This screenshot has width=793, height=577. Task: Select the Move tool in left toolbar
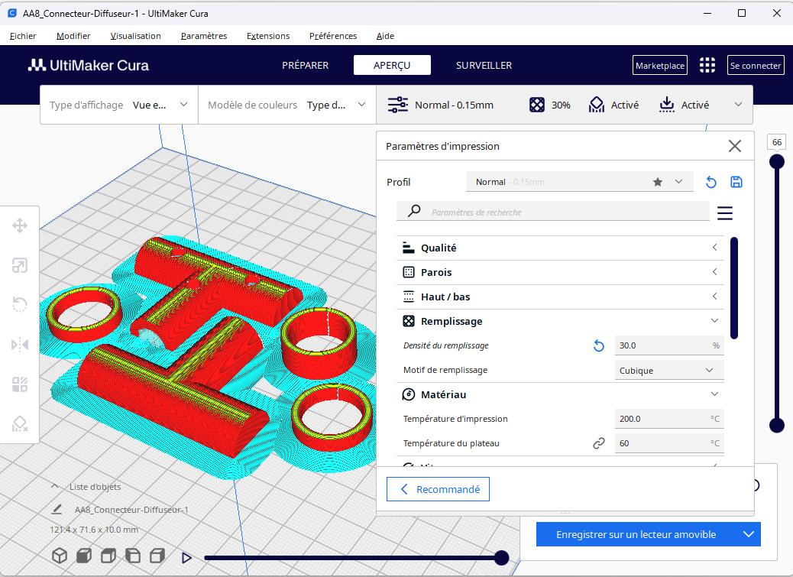click(x=20, y=225)
